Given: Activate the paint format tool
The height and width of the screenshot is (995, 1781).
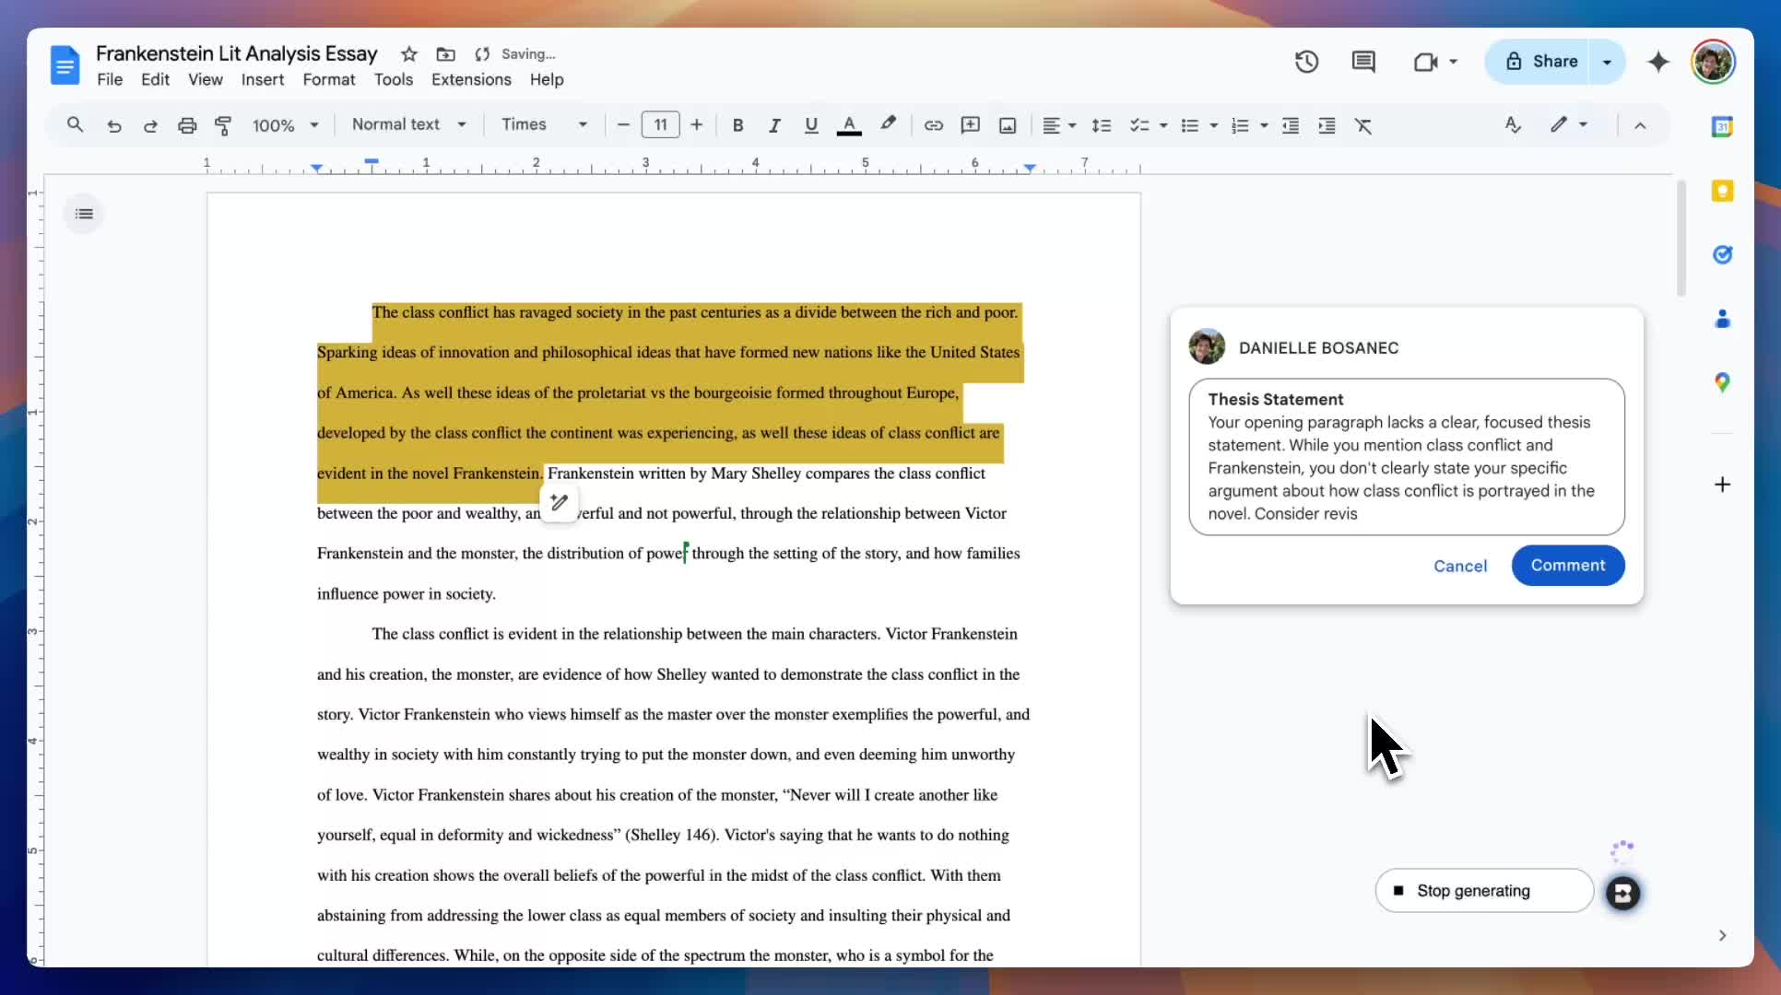Looking at the screenshot, I should tap(223, 125).
